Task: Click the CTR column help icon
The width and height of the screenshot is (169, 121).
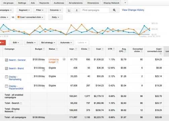Action: pos(114,49)
